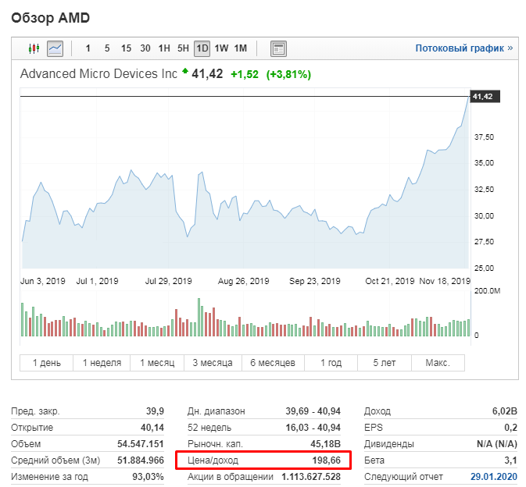526x487 pixels.
Task: Click the (+3,81%) percent change
Action: [x=288, y=74]
